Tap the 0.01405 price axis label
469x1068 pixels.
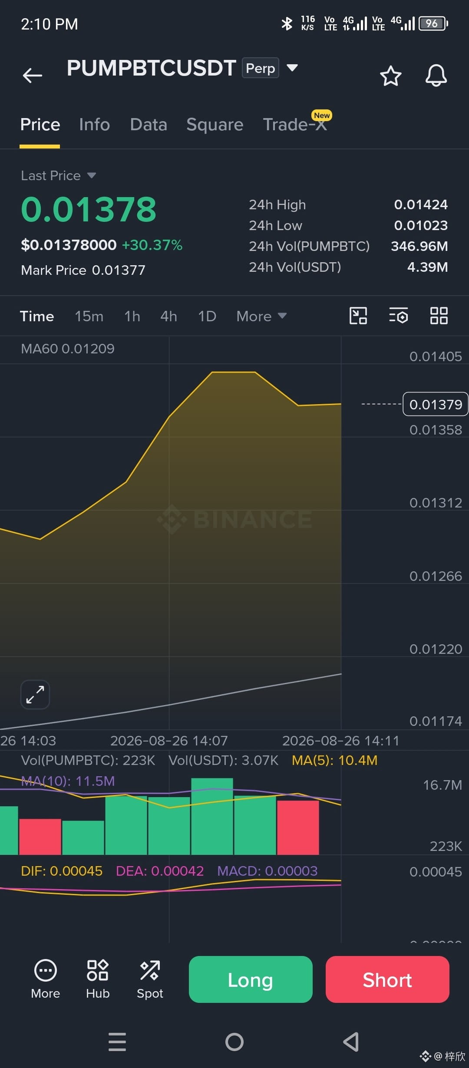pos(436,356)
